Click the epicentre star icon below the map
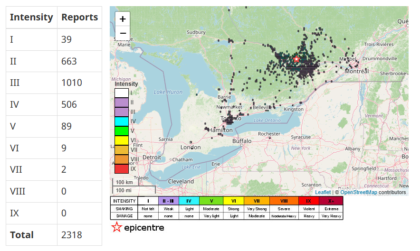 [x=116, y=227]
